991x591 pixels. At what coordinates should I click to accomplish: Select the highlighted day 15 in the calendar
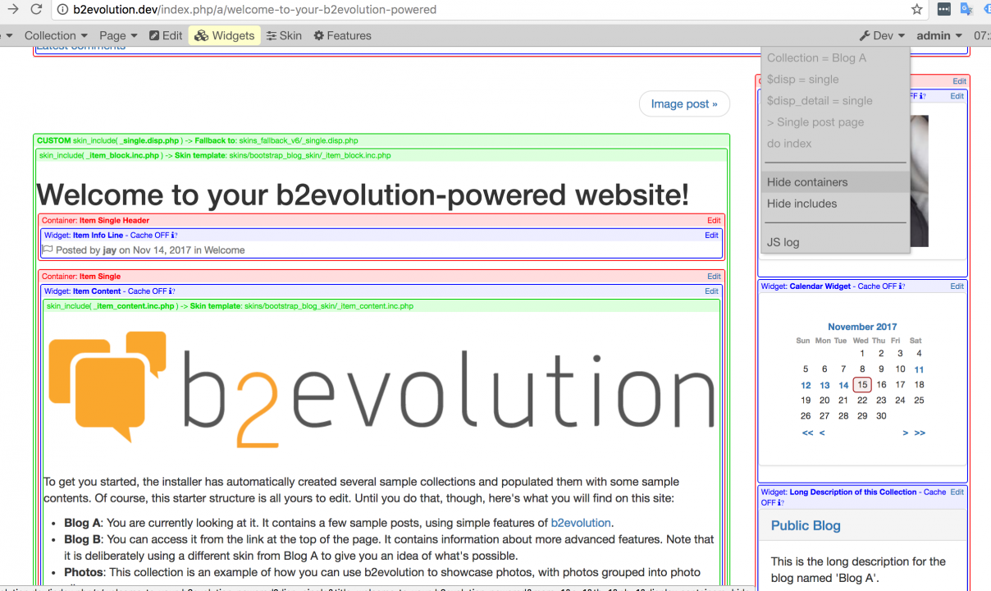(861, 385)
